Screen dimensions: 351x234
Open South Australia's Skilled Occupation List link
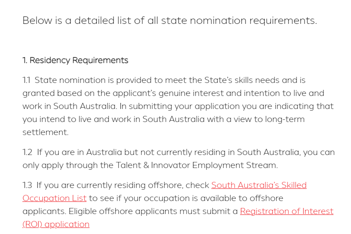coord(259,185)
